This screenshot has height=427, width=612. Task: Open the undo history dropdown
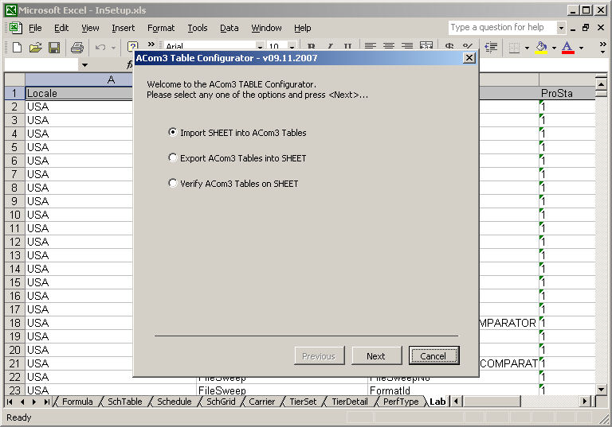coord(114,48)
